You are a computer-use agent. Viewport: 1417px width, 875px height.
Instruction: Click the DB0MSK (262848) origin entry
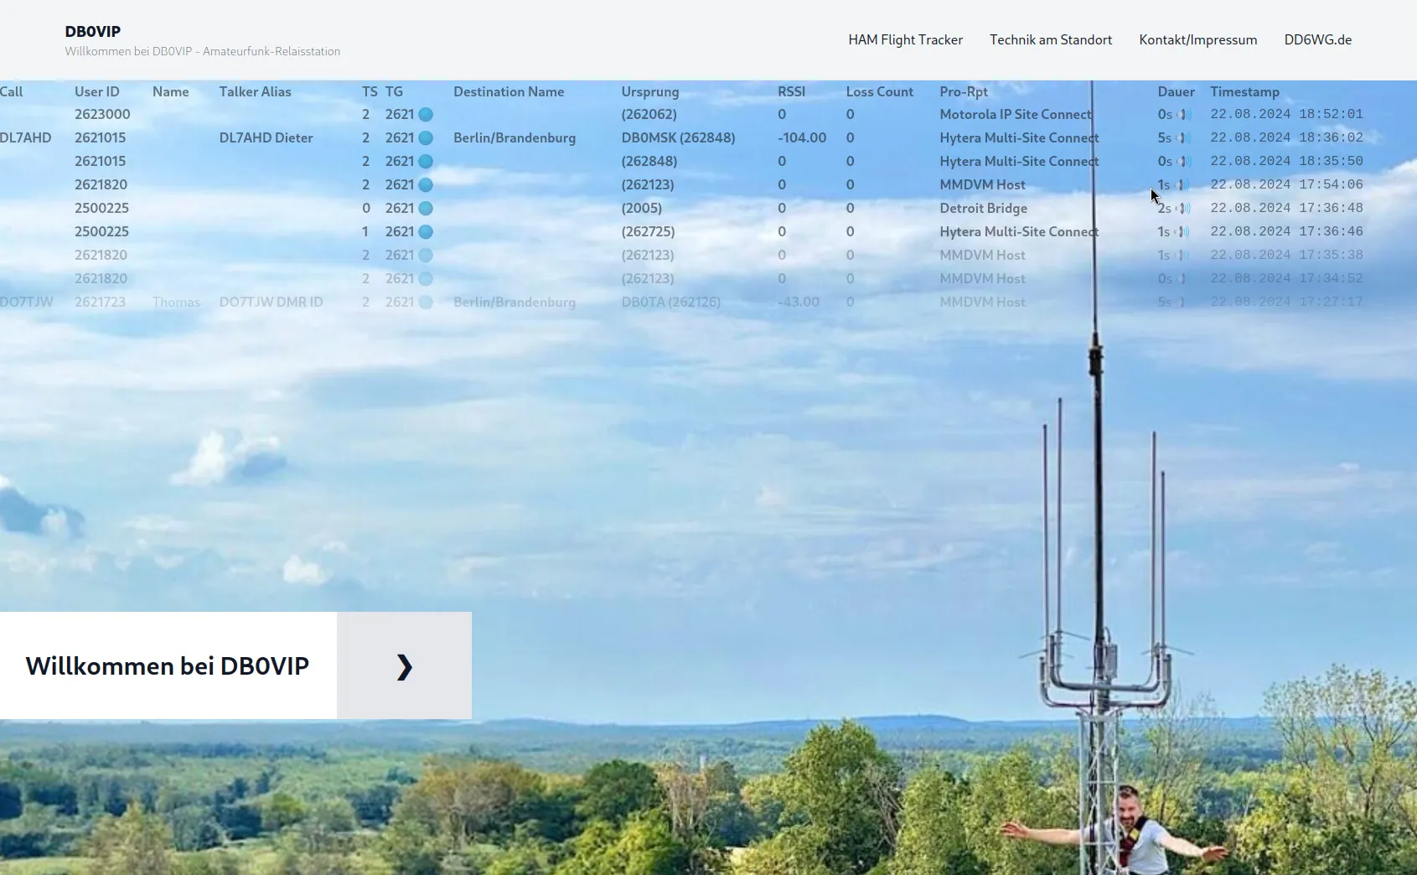click(678, 138)
